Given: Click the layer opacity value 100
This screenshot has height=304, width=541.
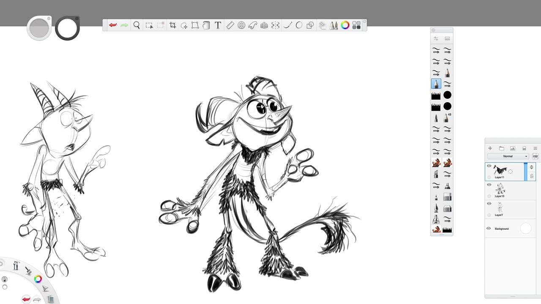Looking at the screenshot, I should click(535, 156).
